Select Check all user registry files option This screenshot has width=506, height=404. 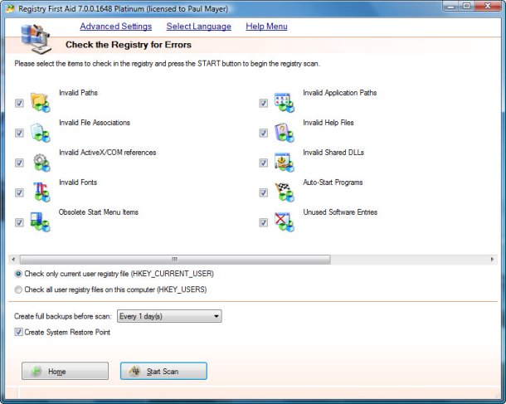[19, 290]
